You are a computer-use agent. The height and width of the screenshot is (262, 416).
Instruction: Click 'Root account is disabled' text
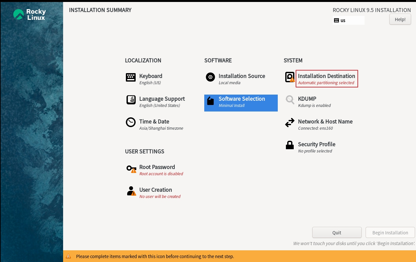click(161, 174)
